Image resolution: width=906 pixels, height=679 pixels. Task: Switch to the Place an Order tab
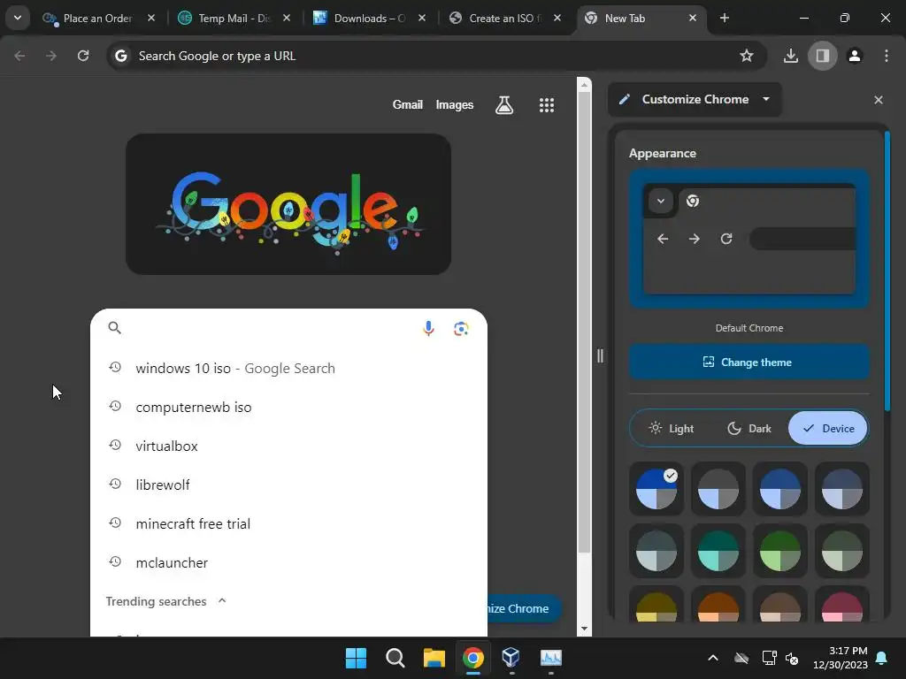click(x=97, y=19)
